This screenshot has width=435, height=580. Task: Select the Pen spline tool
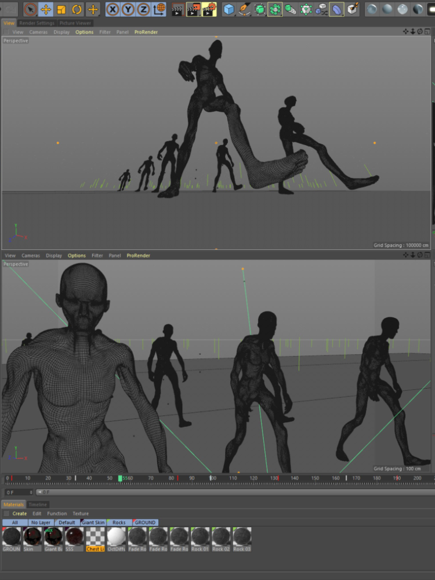coord(244,9)
